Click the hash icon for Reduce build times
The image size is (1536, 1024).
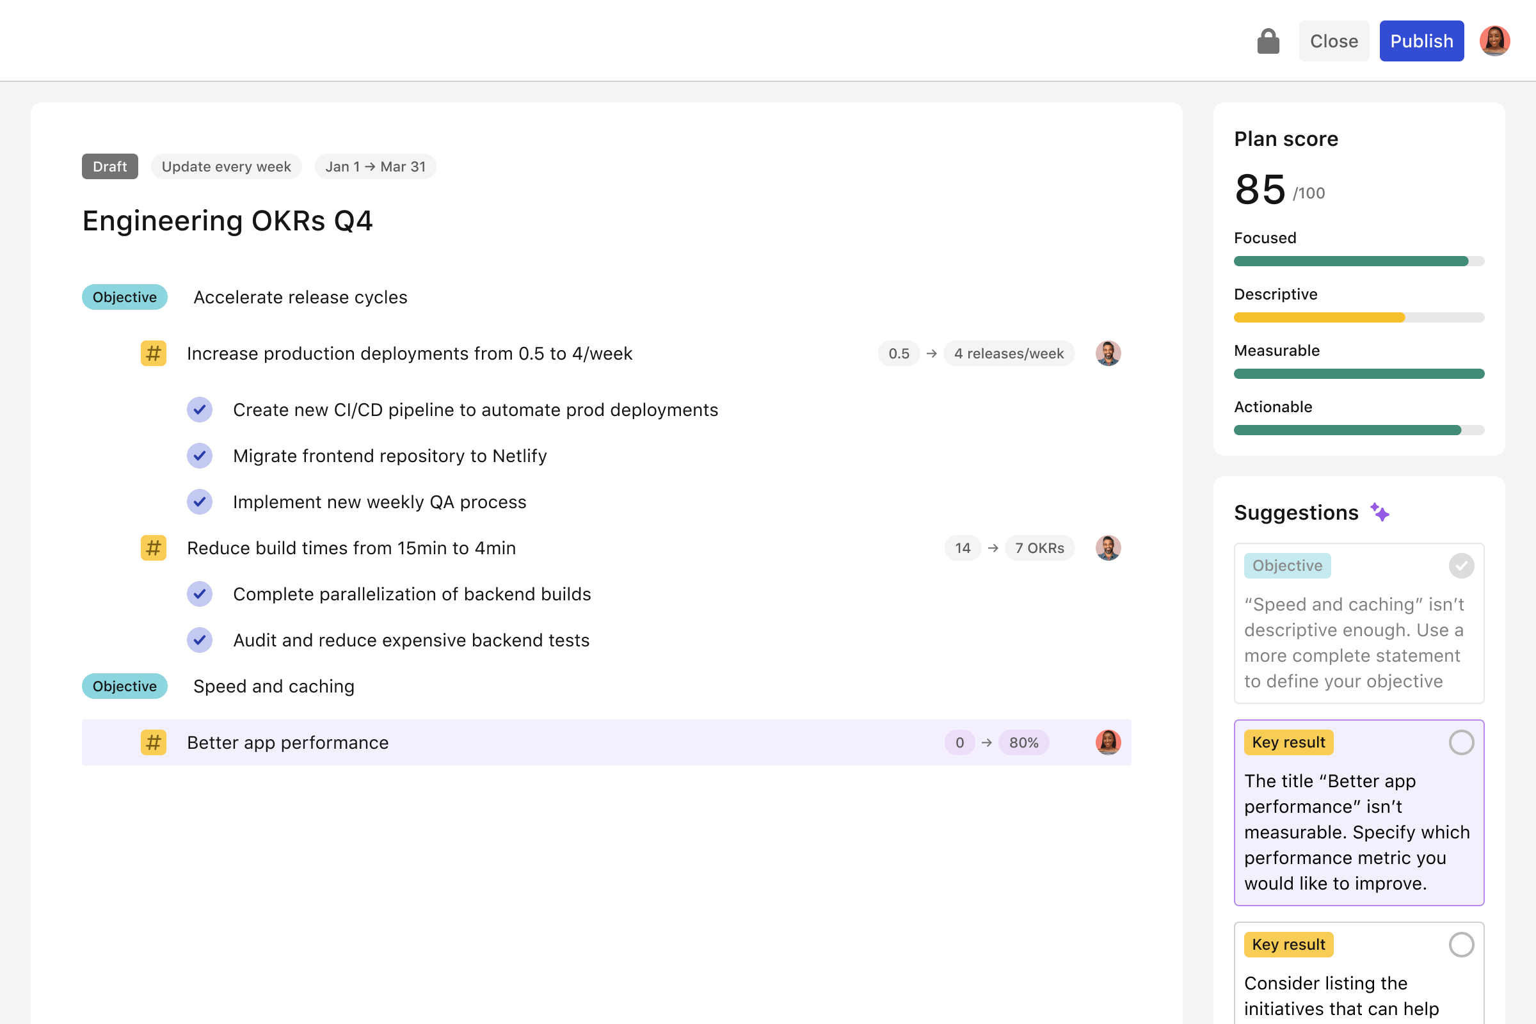point(154,548)
